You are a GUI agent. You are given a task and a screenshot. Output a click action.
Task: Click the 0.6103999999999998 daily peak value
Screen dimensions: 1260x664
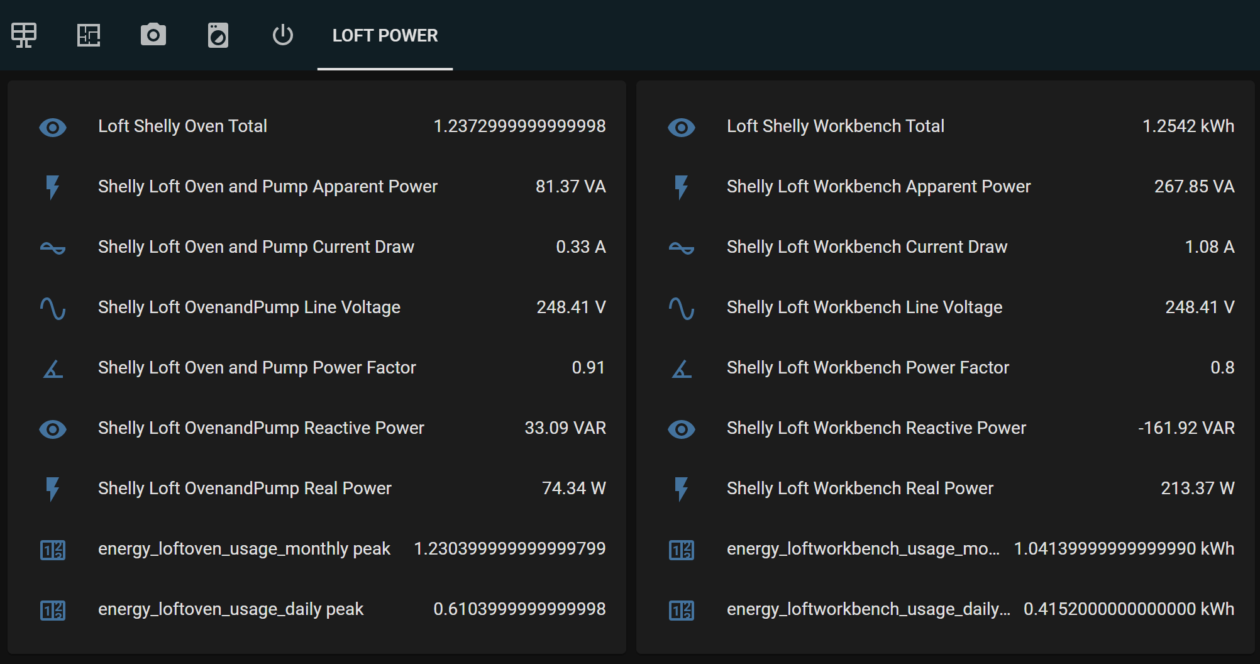[x=519, y=609]
